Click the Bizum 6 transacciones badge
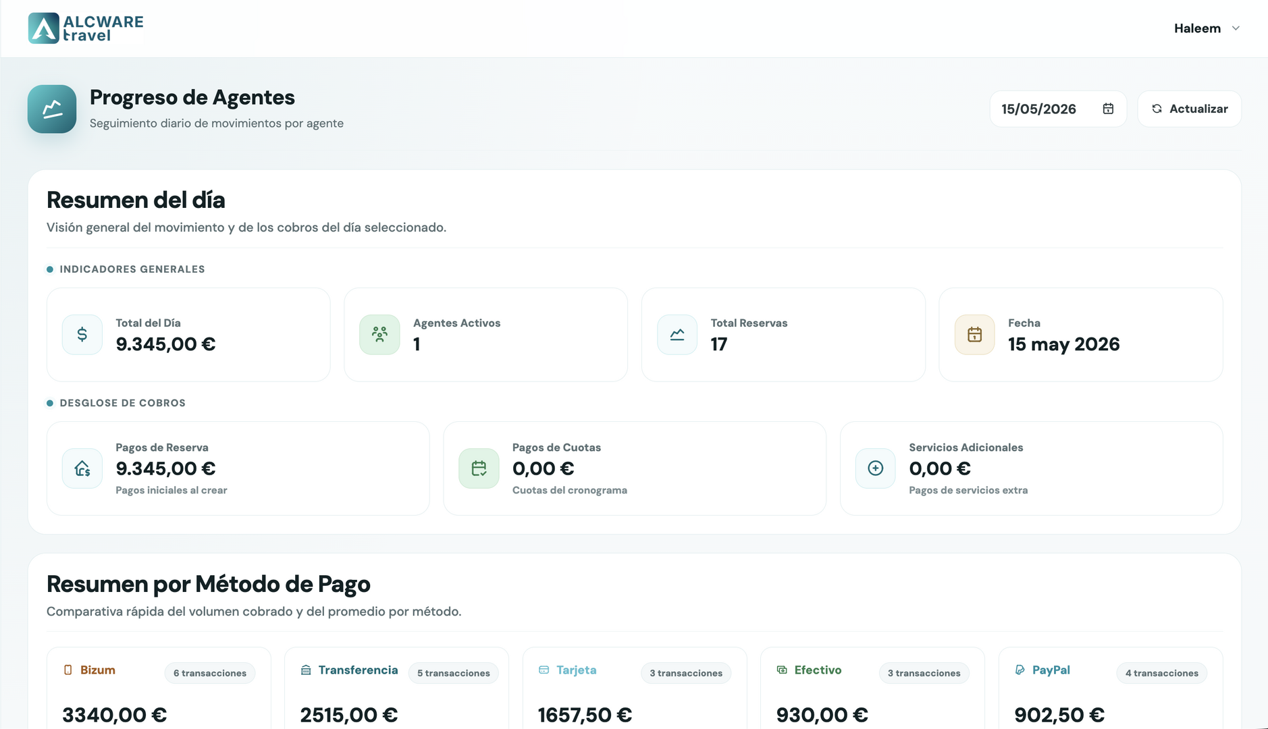The image size is (1268, 729). coord(210,673)
